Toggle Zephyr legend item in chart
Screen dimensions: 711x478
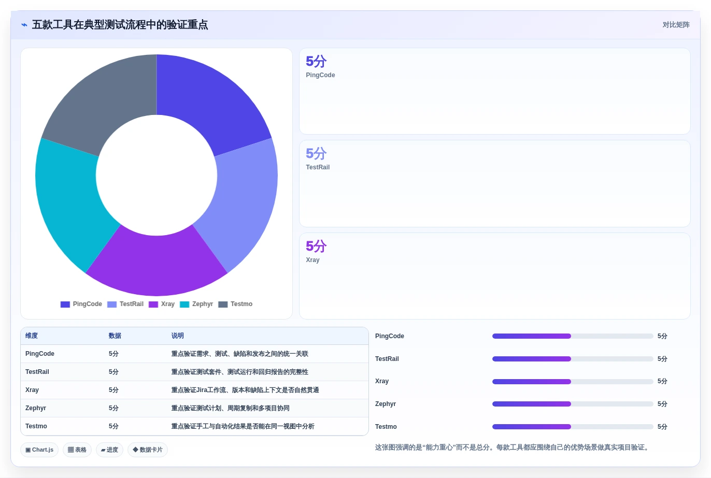(x=196, y=304)
